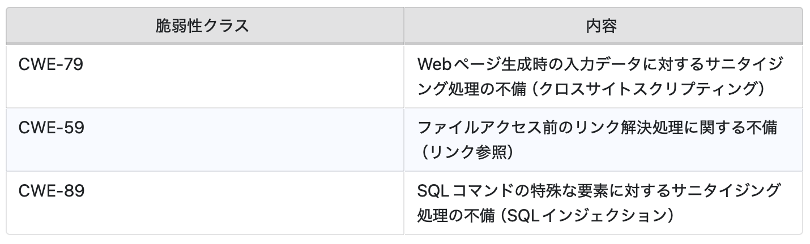Click the 脆弱性クラス column header
The image size is (810, 244).
[202, 26]
